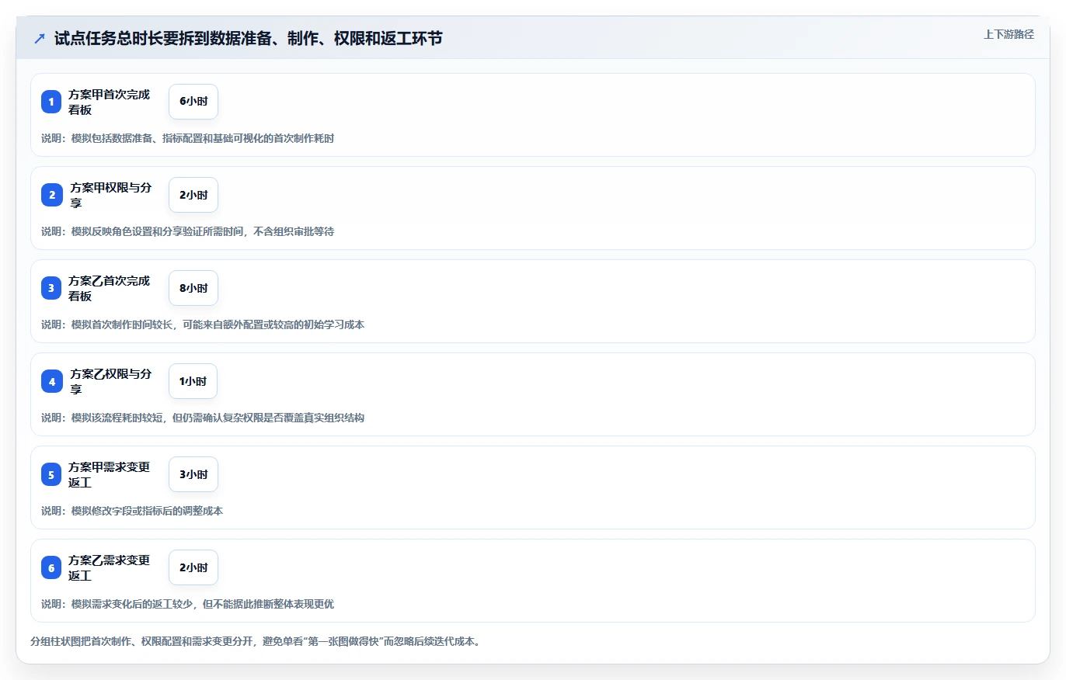This screenshot has height=680, width=1066.
Task: Select step badge 5 for 方案甲需求变更返工
Action: pyautogui.click(x=51, y=474)
